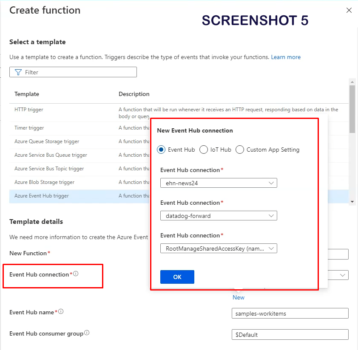Choose the Custom App Setting radio option
358x350 pixels.
tap(240, 150)
